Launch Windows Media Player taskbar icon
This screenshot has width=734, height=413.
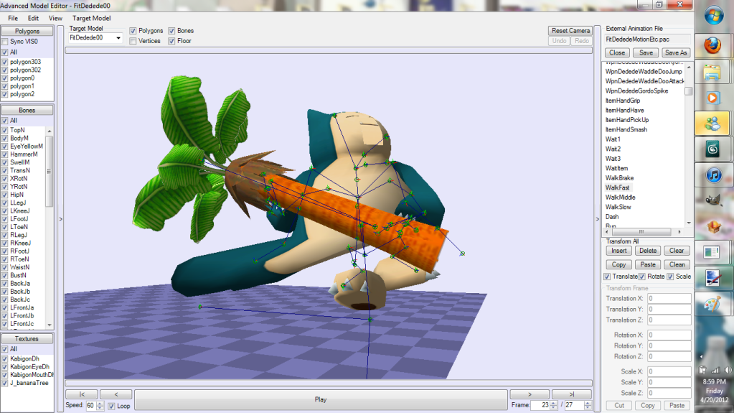(x=712, y=98)
